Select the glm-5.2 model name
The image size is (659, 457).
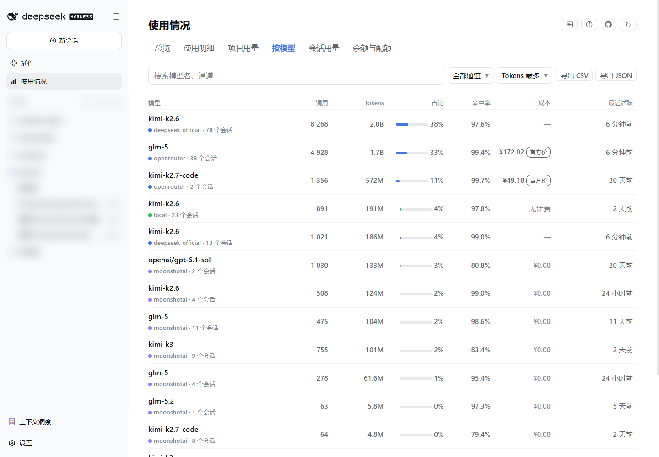161,401
